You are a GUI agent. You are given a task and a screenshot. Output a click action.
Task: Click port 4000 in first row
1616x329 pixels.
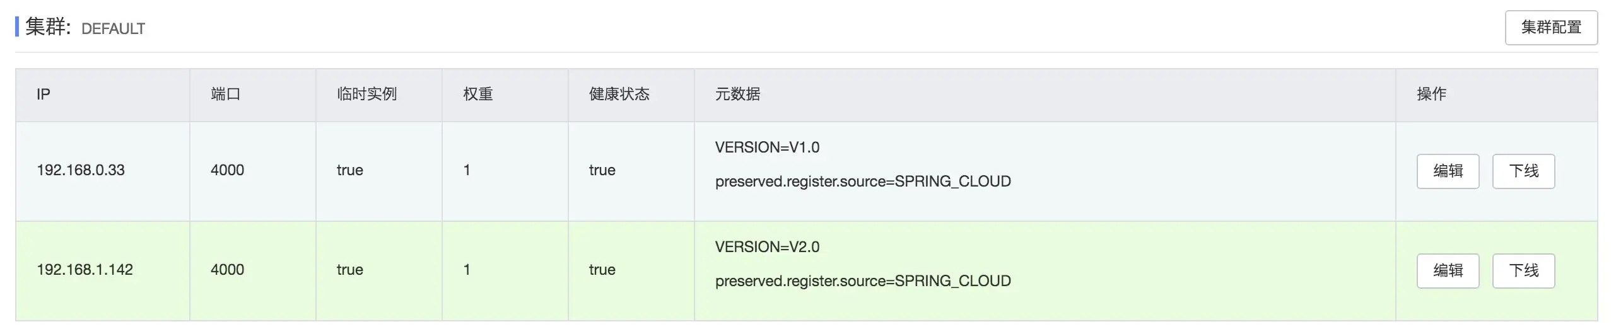pos(227,170)
